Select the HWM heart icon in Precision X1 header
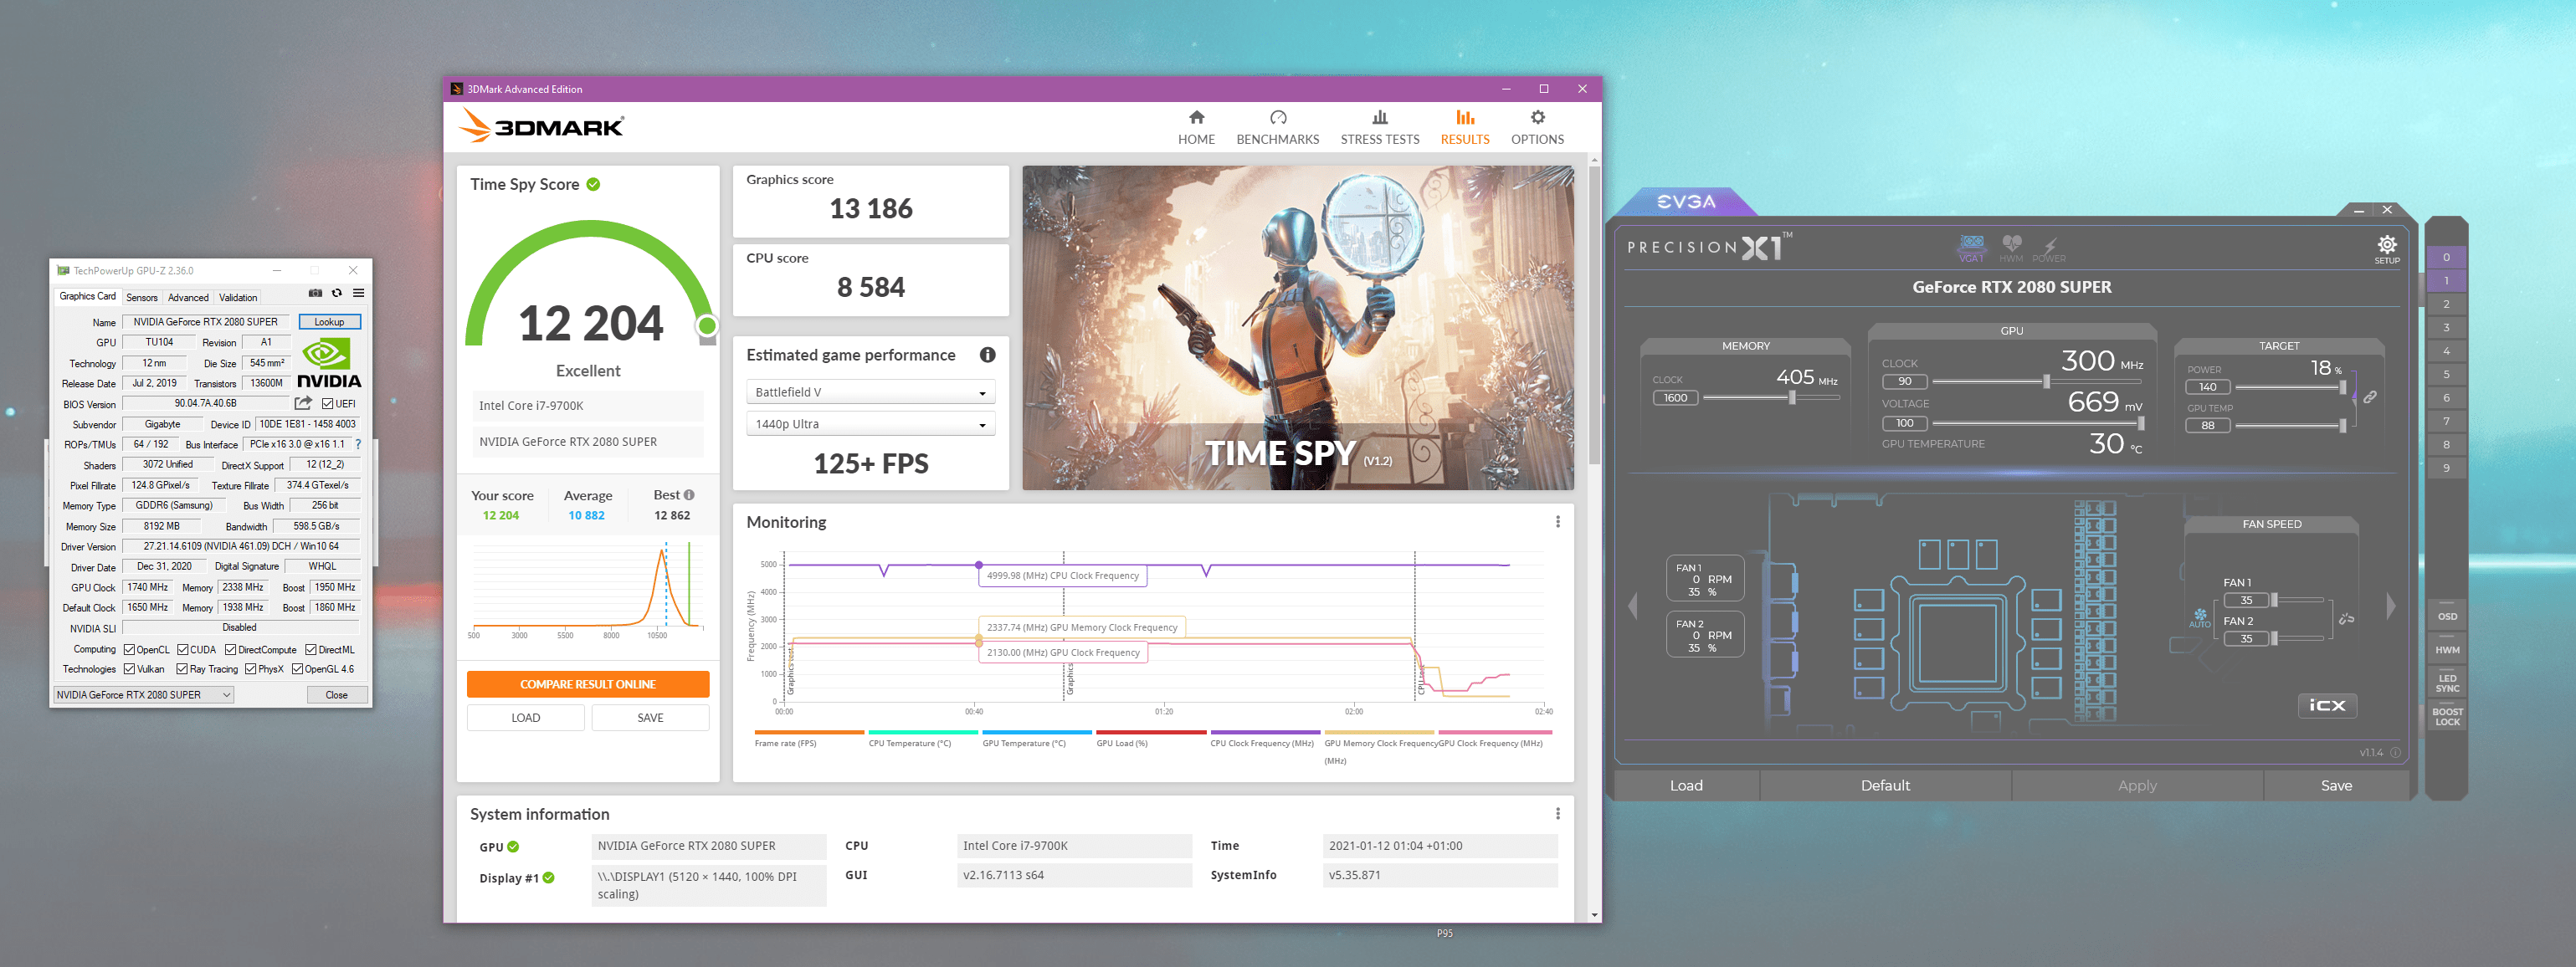The width and height of the screenshot is (2576, 967). tap(2011, 248)
